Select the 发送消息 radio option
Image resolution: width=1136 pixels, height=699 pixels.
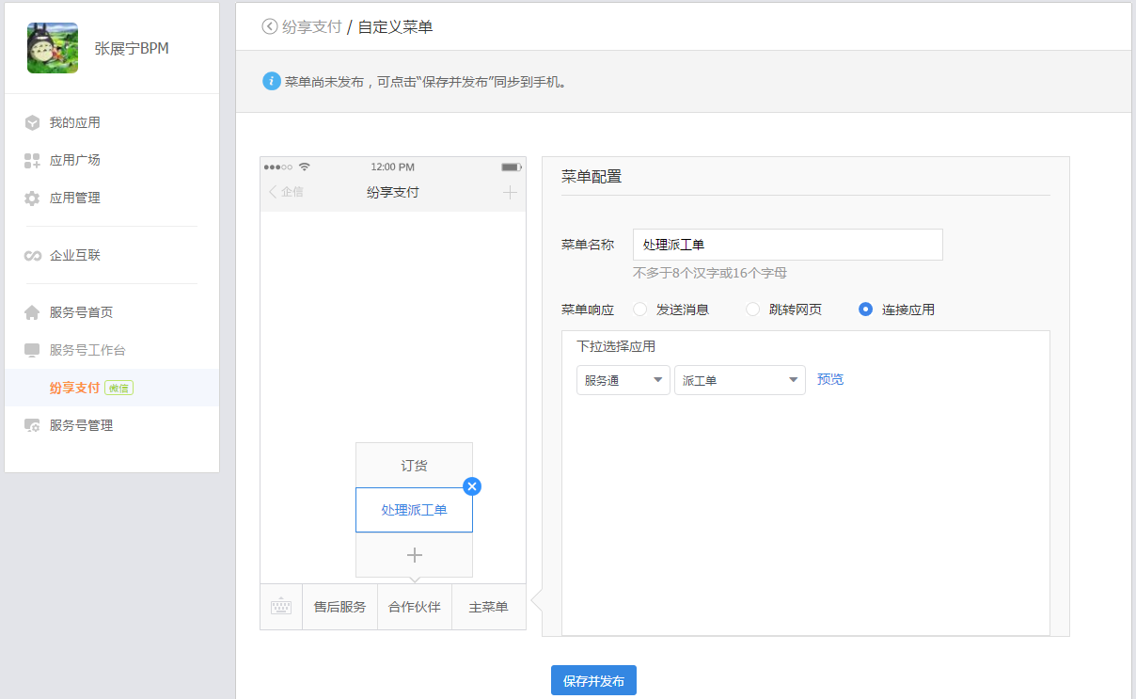[640, 310]
